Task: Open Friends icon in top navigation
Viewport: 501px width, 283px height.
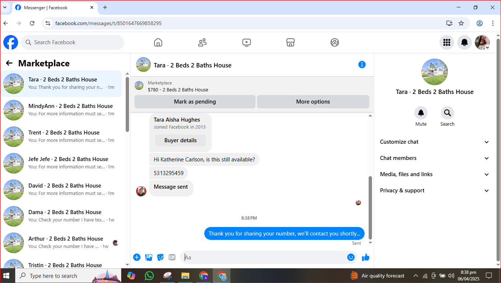Action: click(202, 42)
